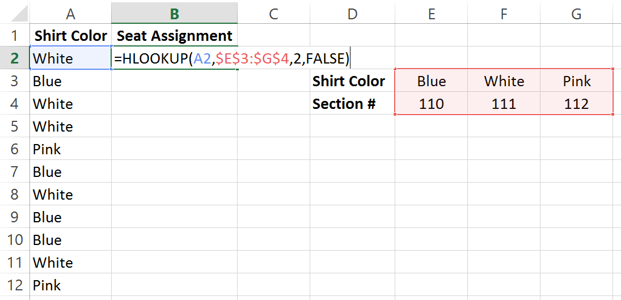Click the Shirt Color header in cell A1
Viewport: 621px width, 300px height.
point(70,36)
